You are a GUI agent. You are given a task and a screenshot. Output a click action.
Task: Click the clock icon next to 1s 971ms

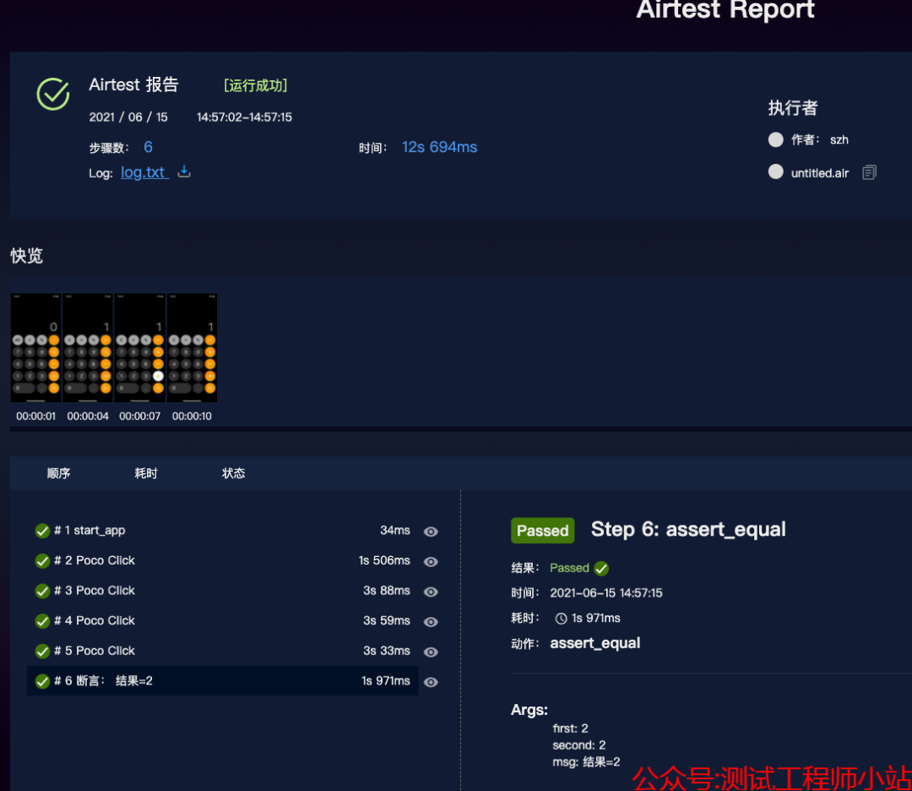coord(561,618)
